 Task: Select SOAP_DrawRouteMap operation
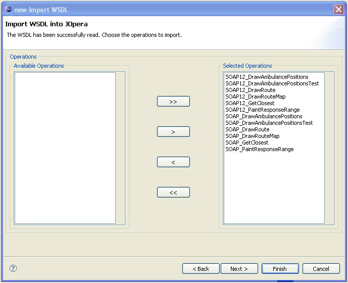[253, 136]
